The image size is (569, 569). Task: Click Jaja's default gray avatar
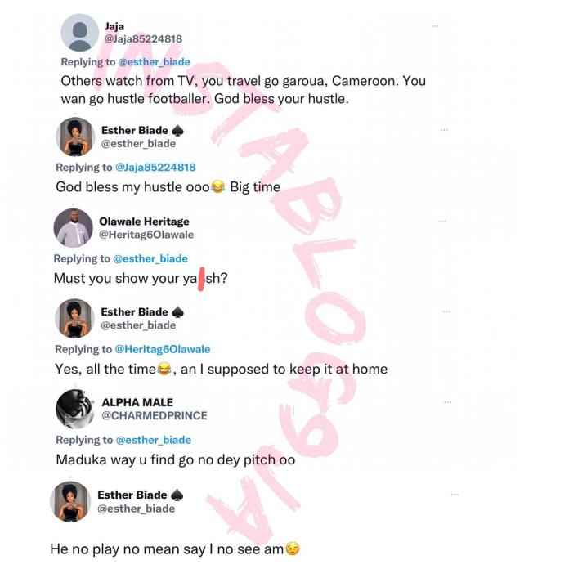80,33
